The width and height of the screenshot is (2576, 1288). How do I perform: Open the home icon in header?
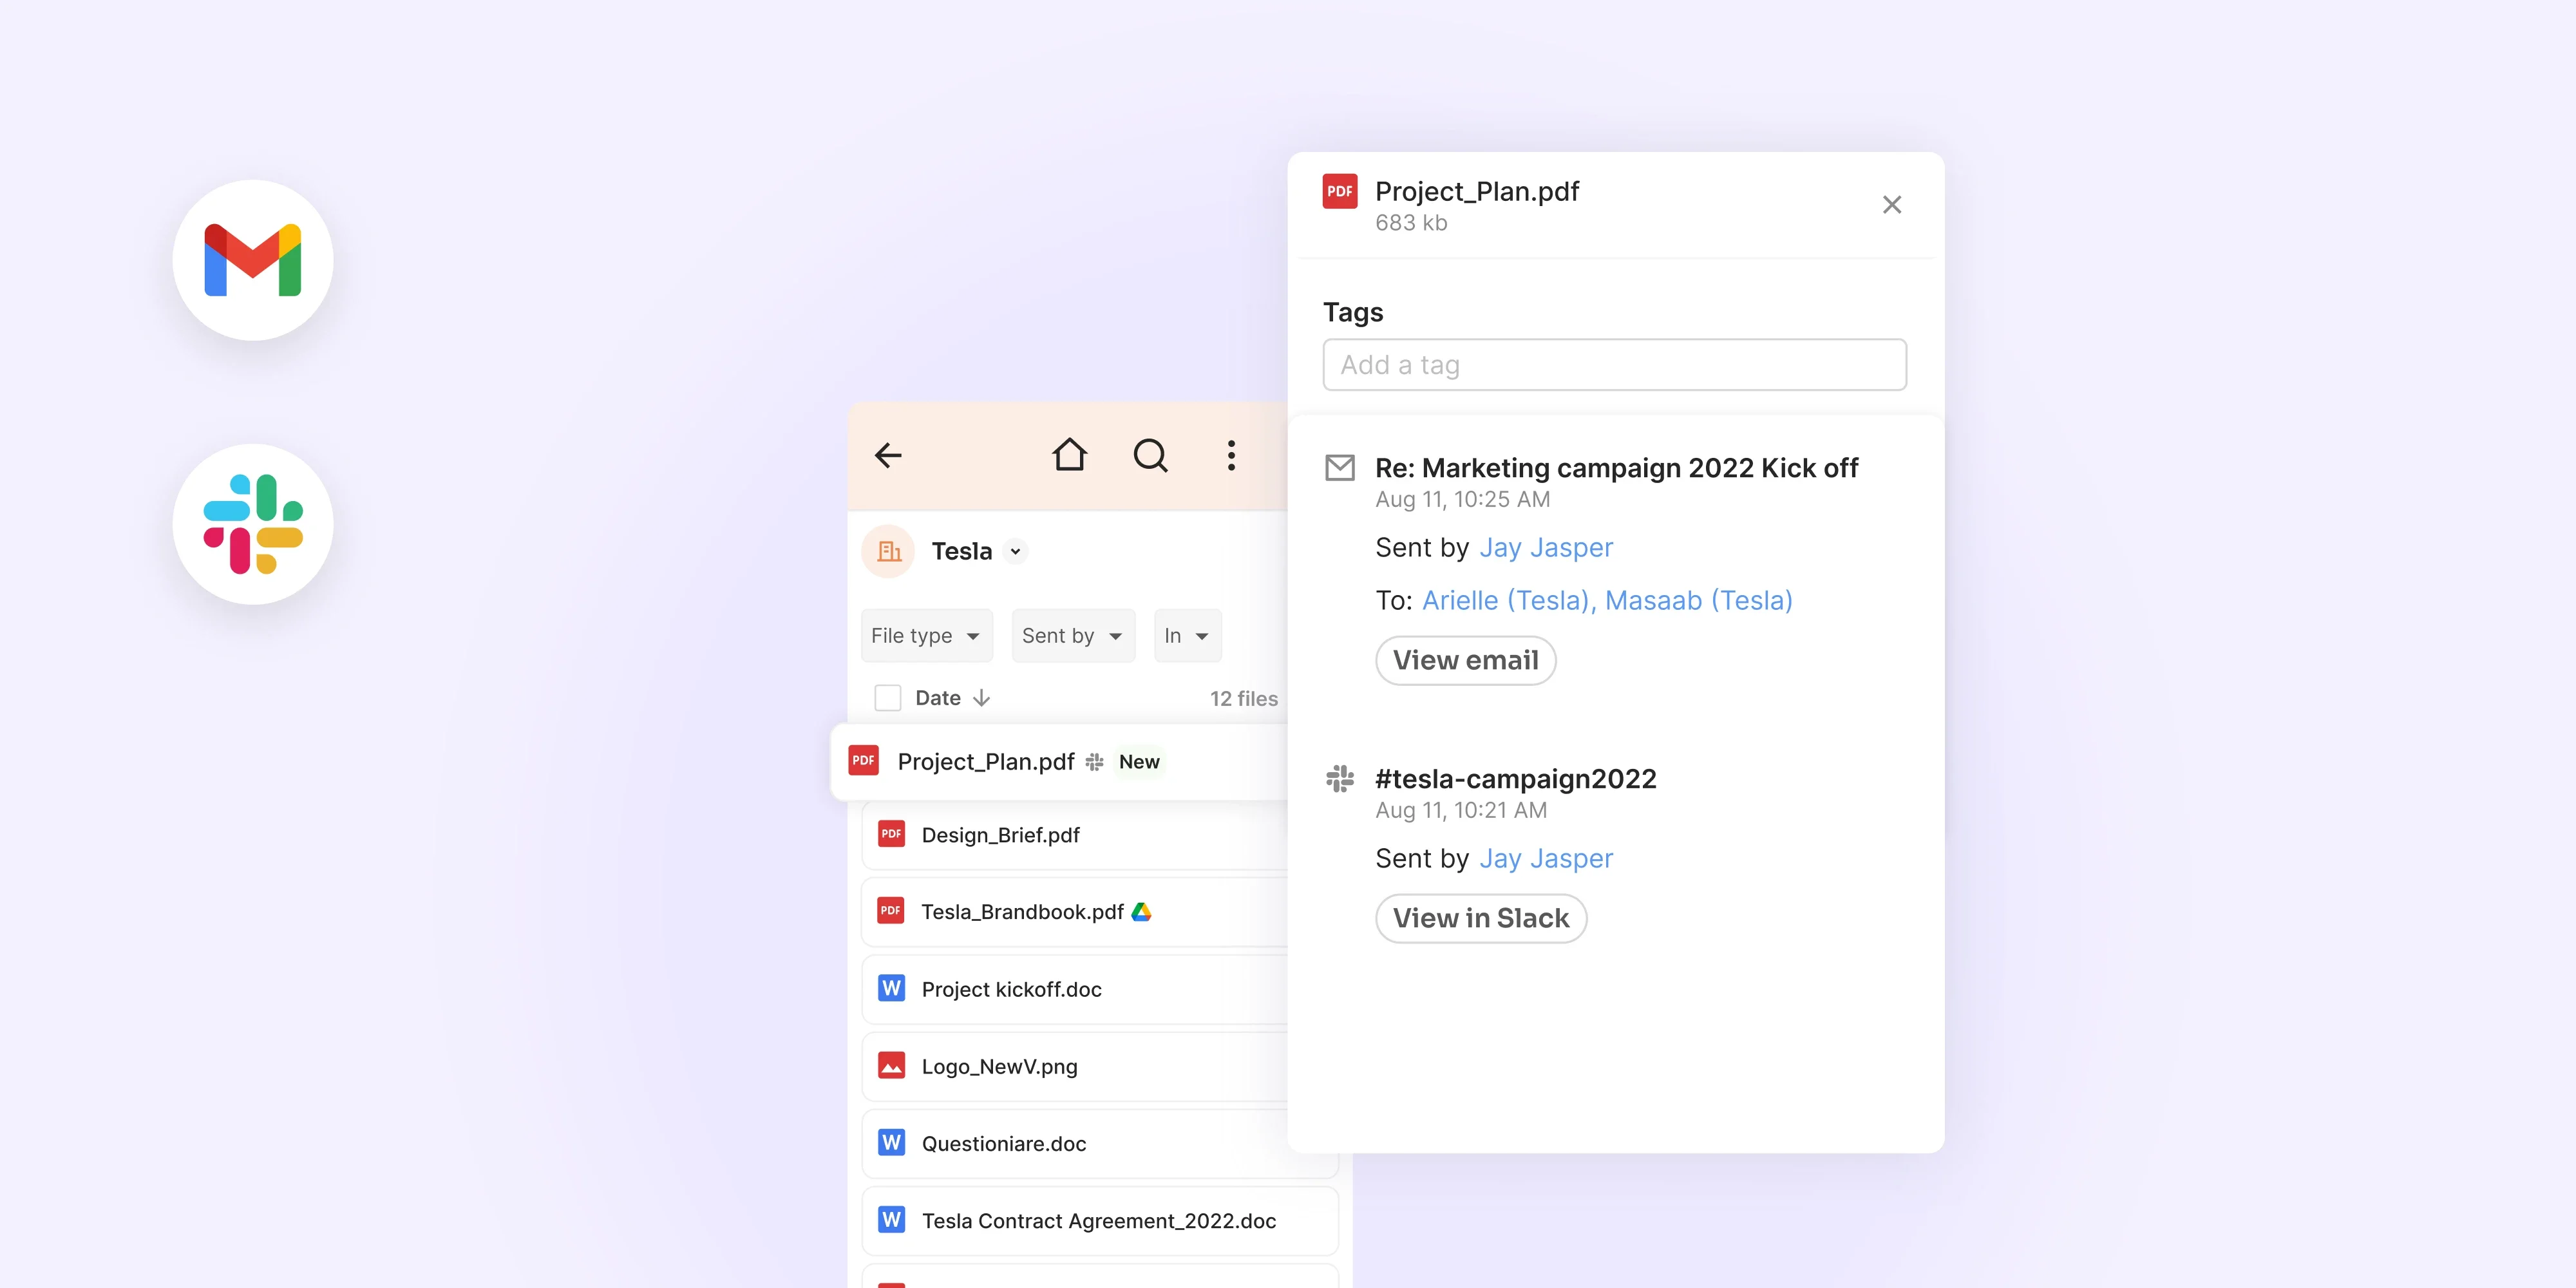click(1069, 455)
